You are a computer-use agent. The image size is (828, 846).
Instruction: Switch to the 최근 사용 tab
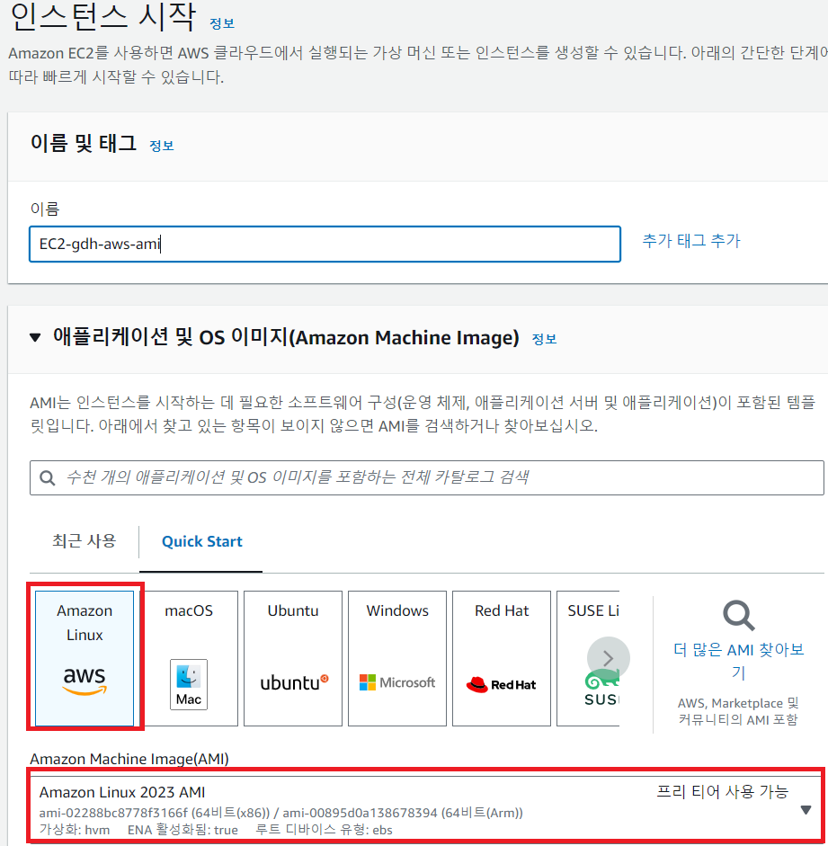[x=85, y=541]
